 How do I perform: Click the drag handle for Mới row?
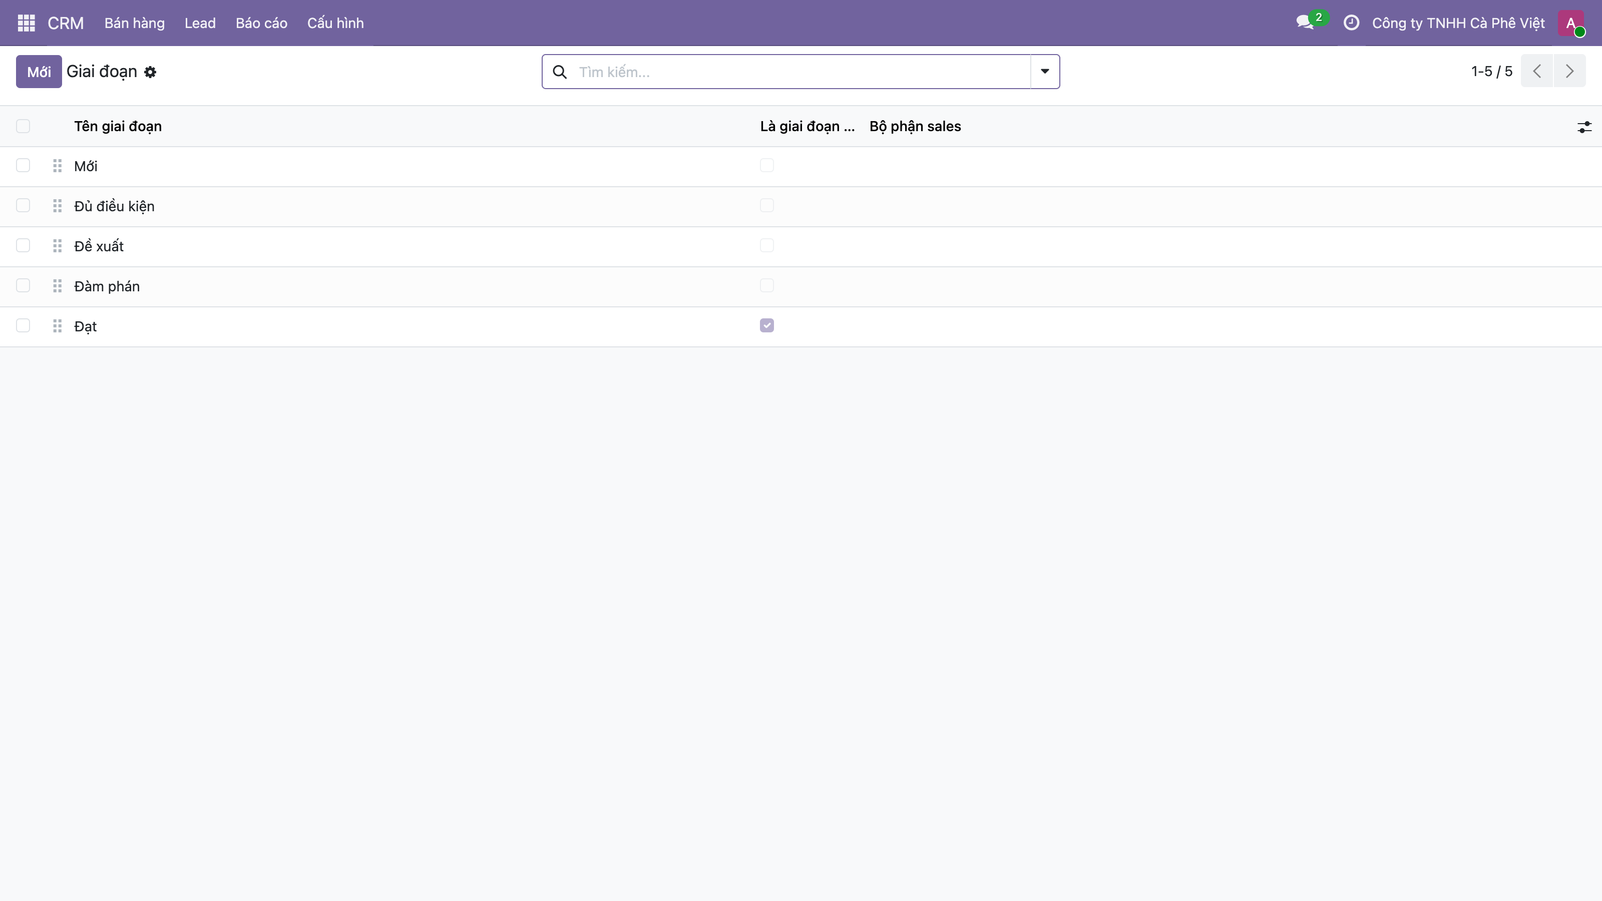coord(57,166)
